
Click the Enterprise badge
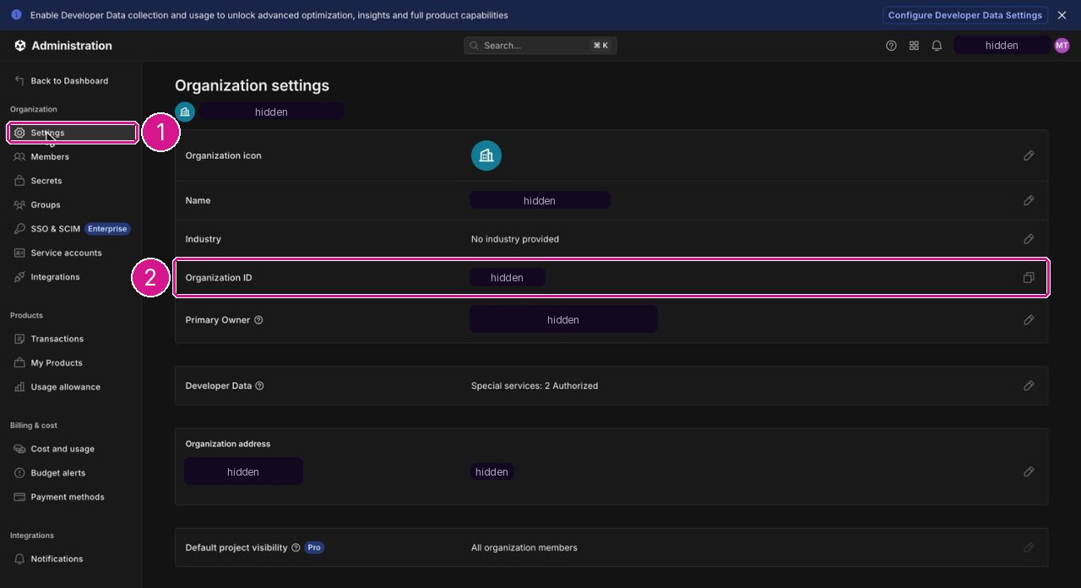tap(107, 229)
